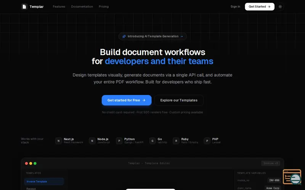The image size is (305, 190).
Task: Toggle the light/dark theme sun icon
Action: (280, 6)
